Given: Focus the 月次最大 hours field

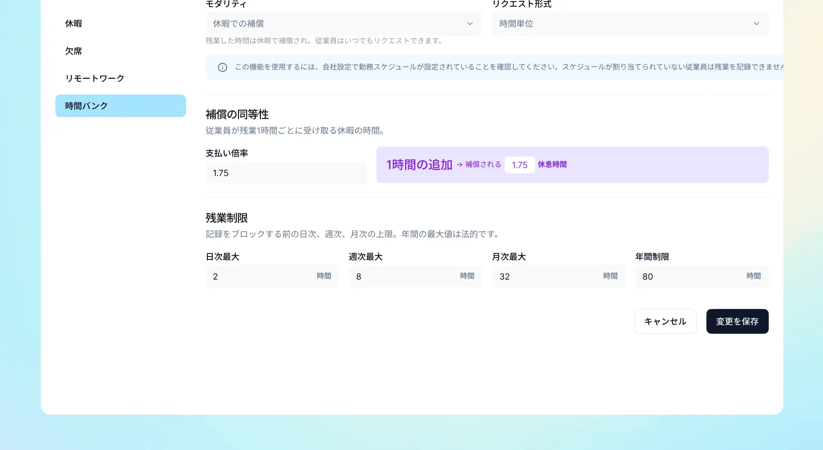Looking at the screenshot, I should [x=558, y=276].
